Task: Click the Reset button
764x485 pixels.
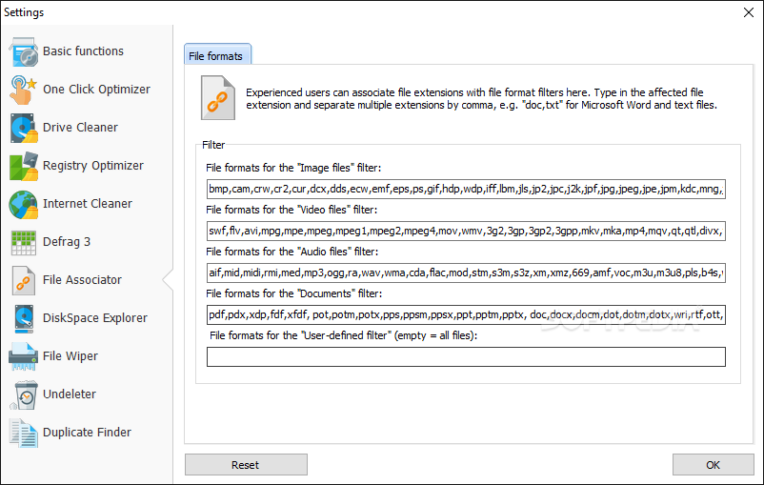Action: [x=246, y=465]
